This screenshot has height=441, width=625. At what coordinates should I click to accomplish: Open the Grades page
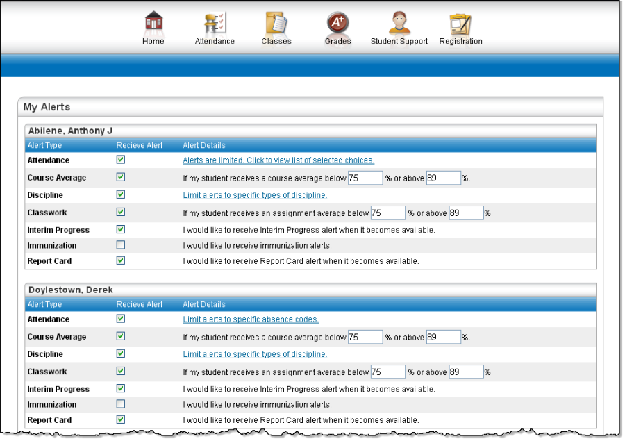pyautogui.click(x=337, y=24)
